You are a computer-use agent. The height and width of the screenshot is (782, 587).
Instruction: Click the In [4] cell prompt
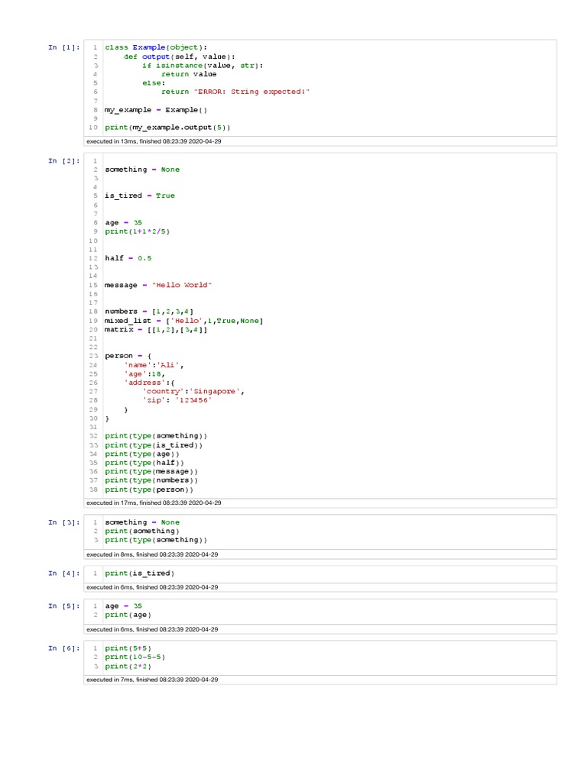coord(63,573)
